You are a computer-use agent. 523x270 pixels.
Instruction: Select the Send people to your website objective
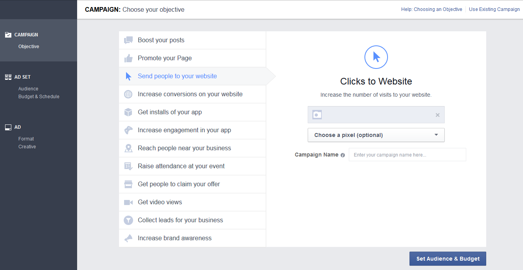point(177,76)
